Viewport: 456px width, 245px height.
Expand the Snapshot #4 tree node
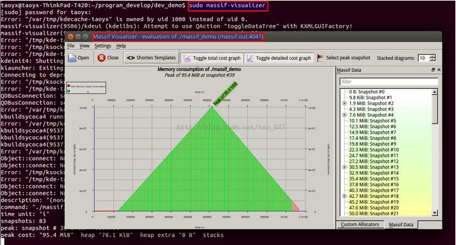(344, 115)
